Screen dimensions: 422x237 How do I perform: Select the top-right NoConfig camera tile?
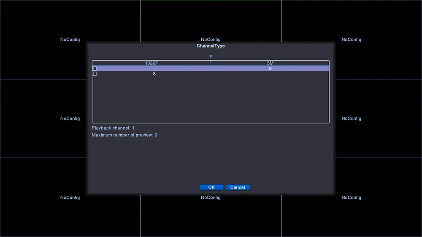pos(352,40)
